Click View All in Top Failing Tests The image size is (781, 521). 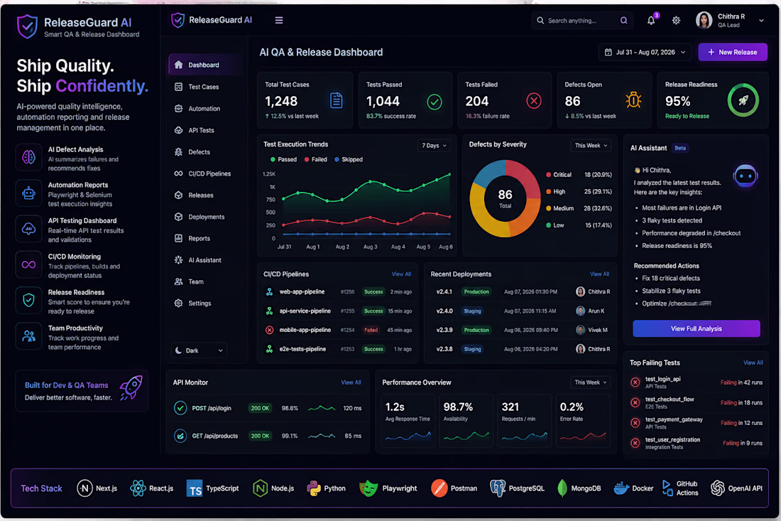753,363
